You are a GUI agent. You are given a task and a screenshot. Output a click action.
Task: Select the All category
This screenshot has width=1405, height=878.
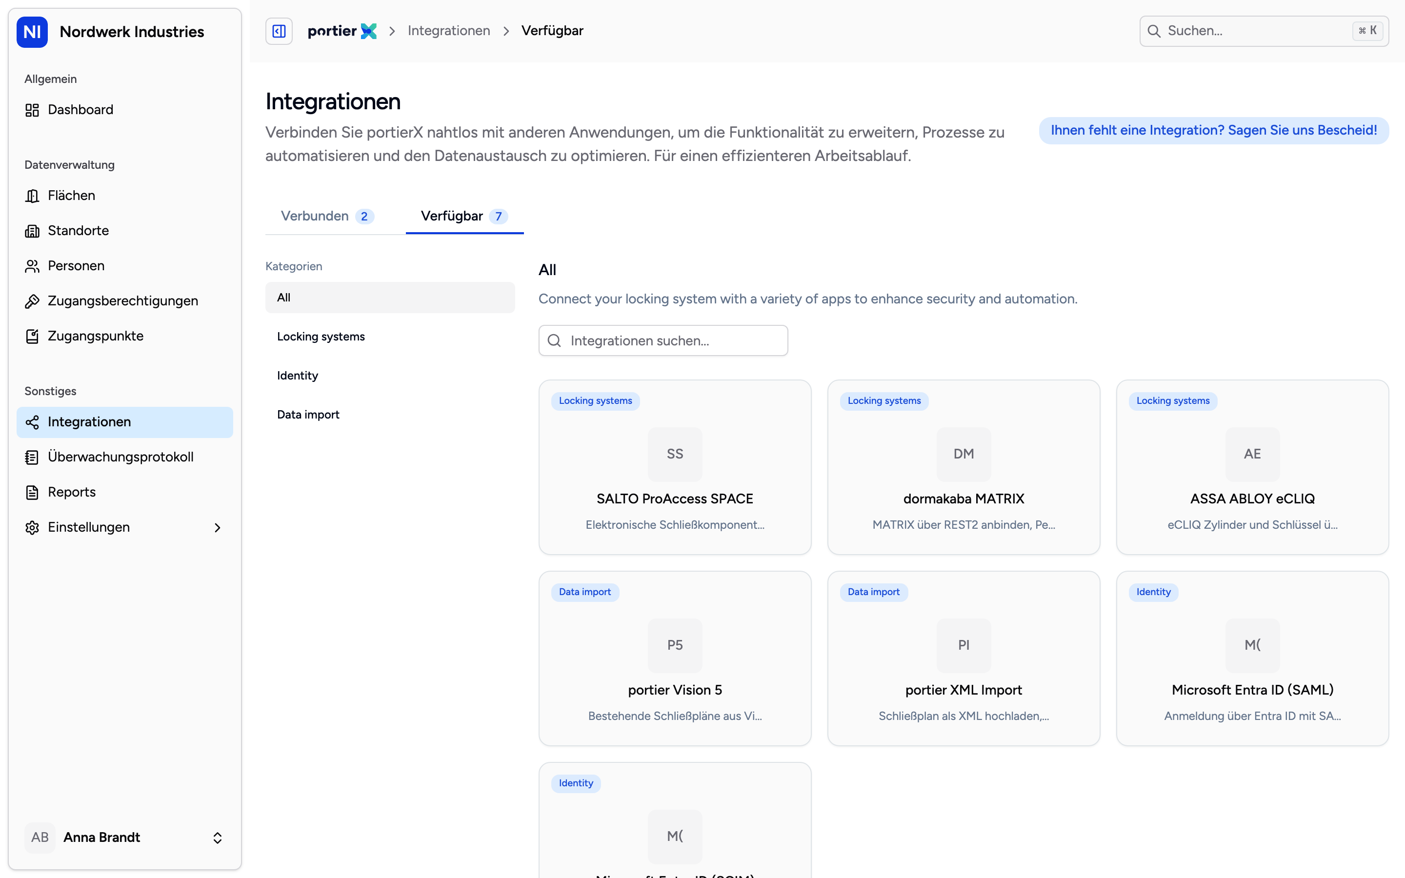pyautogui.click(x=390, y=298)
